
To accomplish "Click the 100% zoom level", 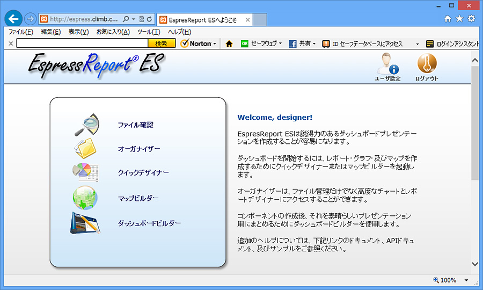I will click(x=448, y=280).
